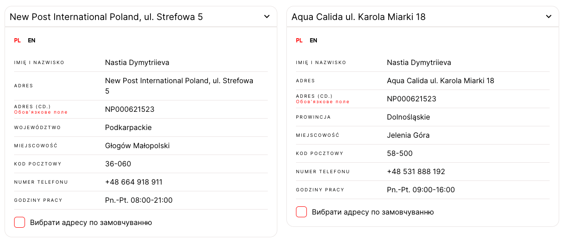Click red Обов'язкове поле note in Aqua Calida card

point(323,102)
